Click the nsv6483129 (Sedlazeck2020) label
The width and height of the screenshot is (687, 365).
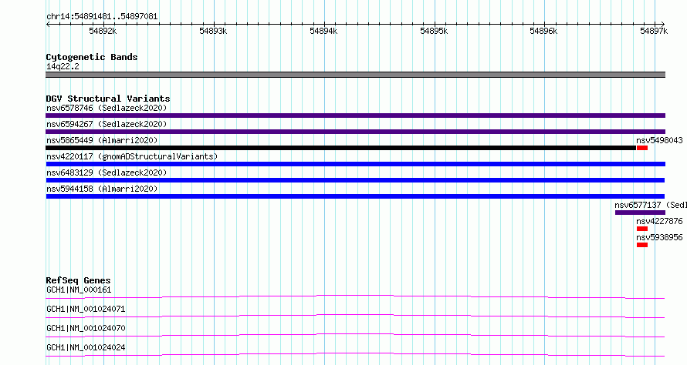[107, 172]
